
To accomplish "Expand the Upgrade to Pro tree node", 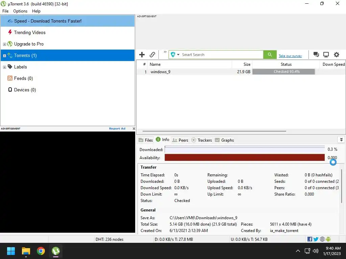I will [4, 44].
